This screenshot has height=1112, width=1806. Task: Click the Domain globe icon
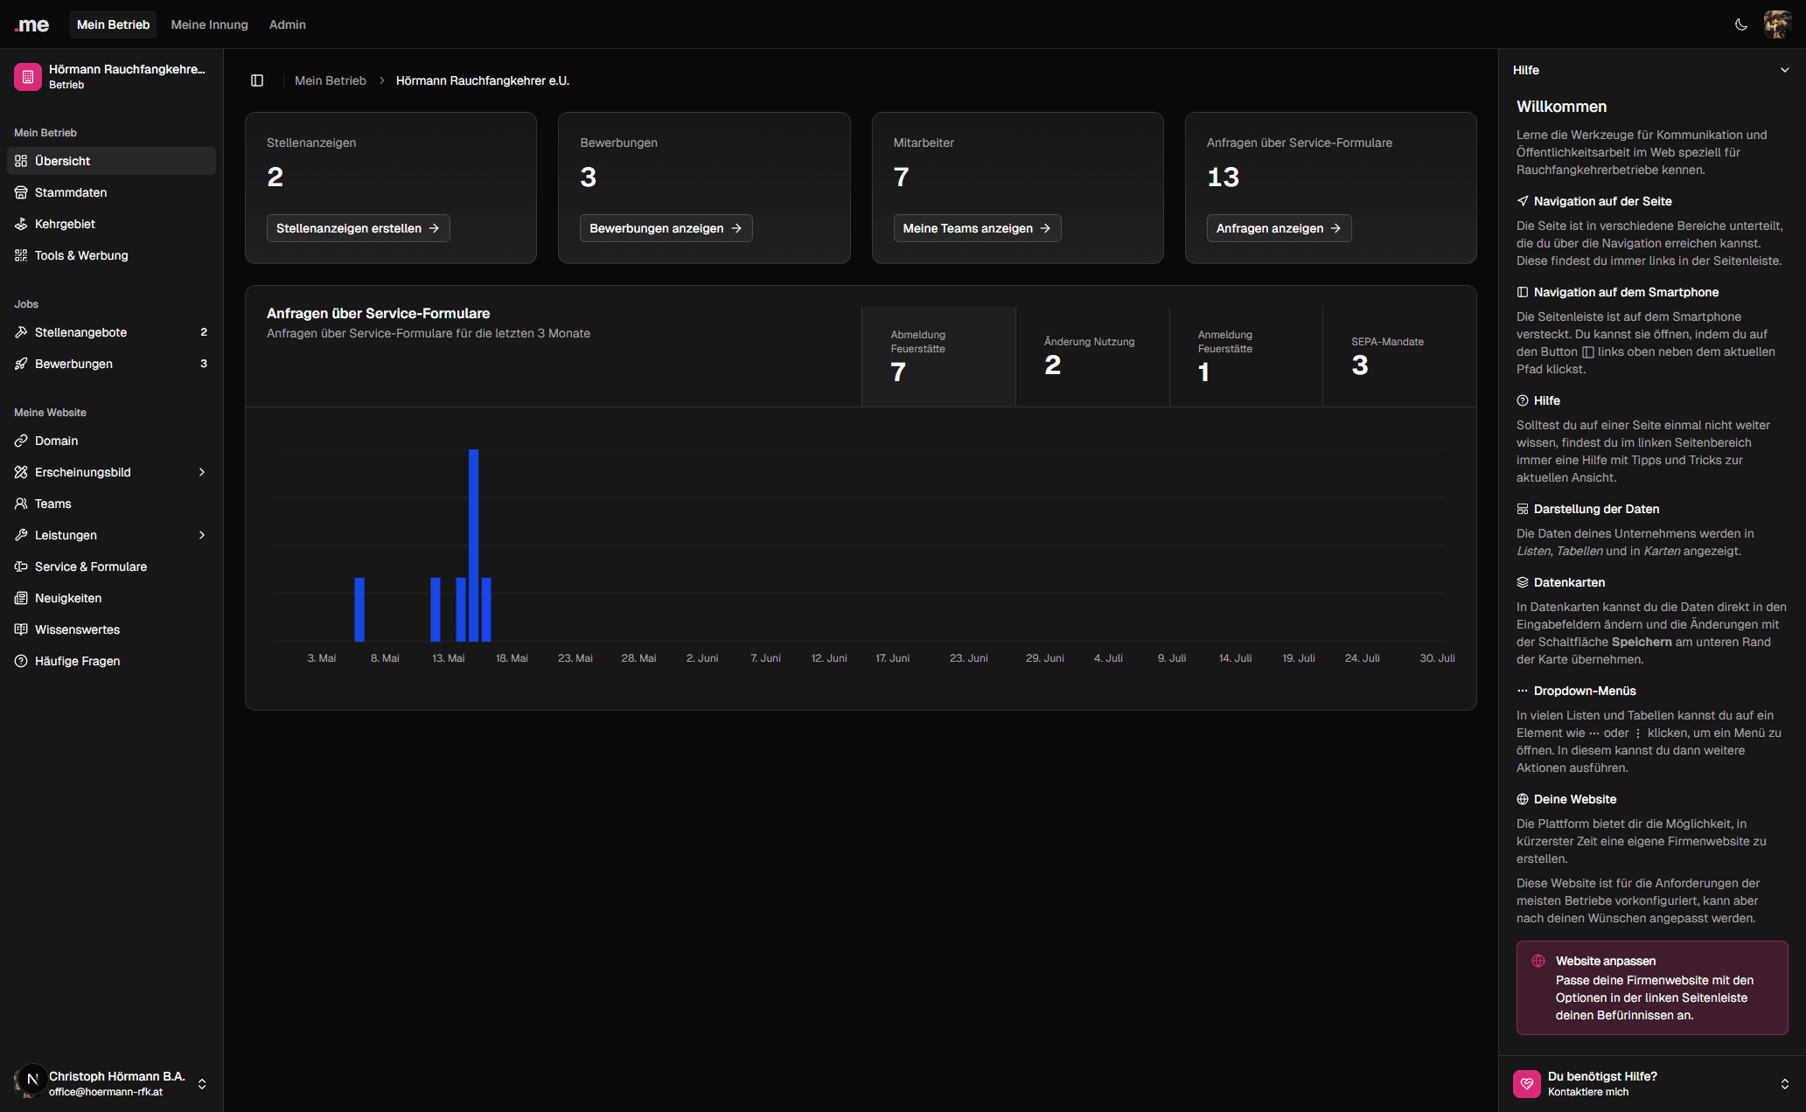click(21, 441)
